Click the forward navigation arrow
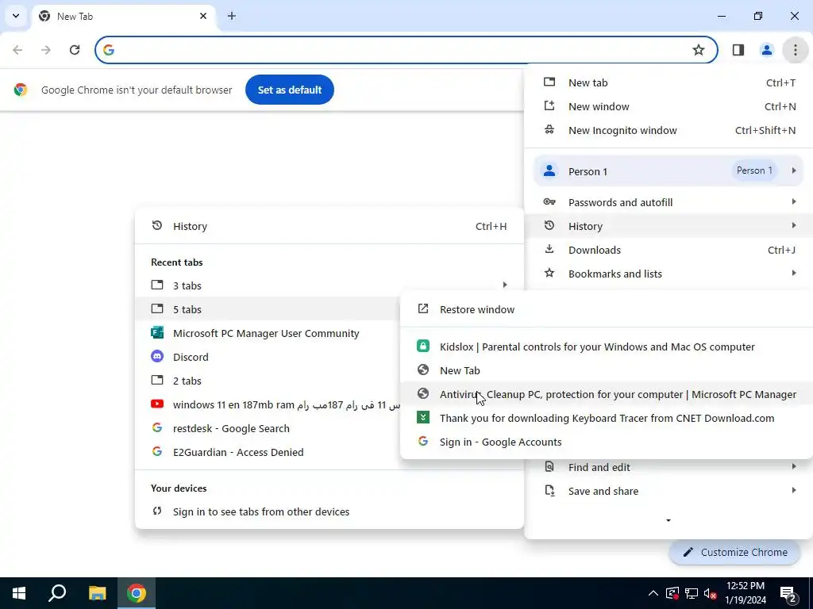The height and width of the screenshot is (609, 813). (46, 50)
